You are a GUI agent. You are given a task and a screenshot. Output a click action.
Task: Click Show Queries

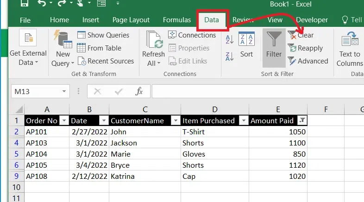coord(103,35)
